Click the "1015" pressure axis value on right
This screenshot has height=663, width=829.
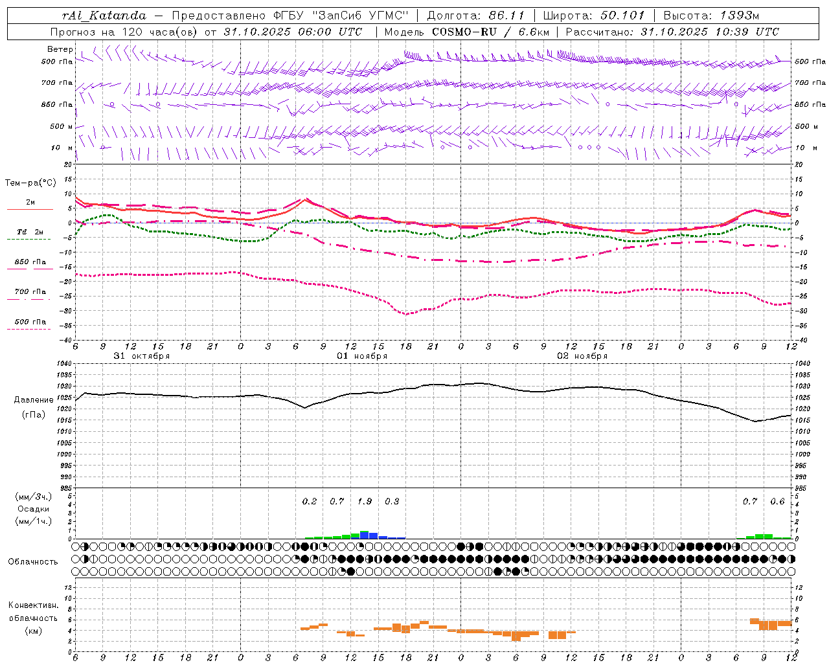tap(802, 421)
